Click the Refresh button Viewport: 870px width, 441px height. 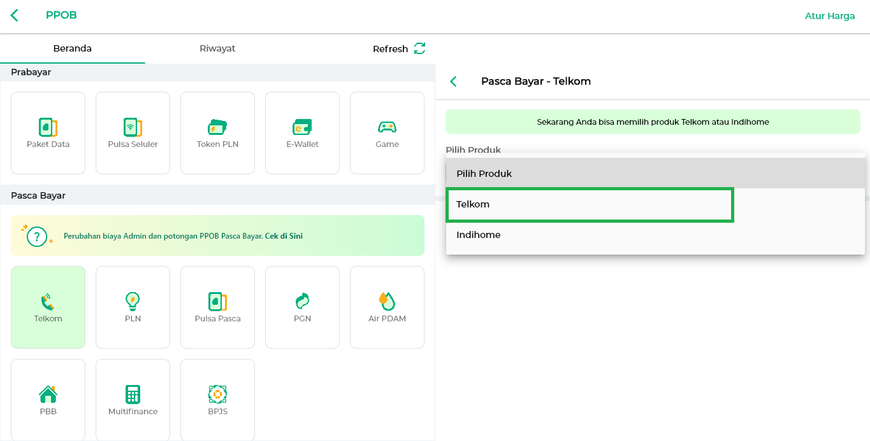(x=399, y=49)
